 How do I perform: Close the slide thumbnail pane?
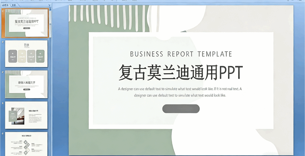pyautogui.click(x=49, y=5)
